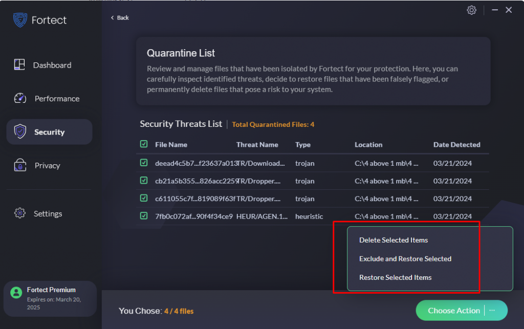Select Delete Selected Items
This screenshot has width=524, height=329.
click(x=394, y=240)
